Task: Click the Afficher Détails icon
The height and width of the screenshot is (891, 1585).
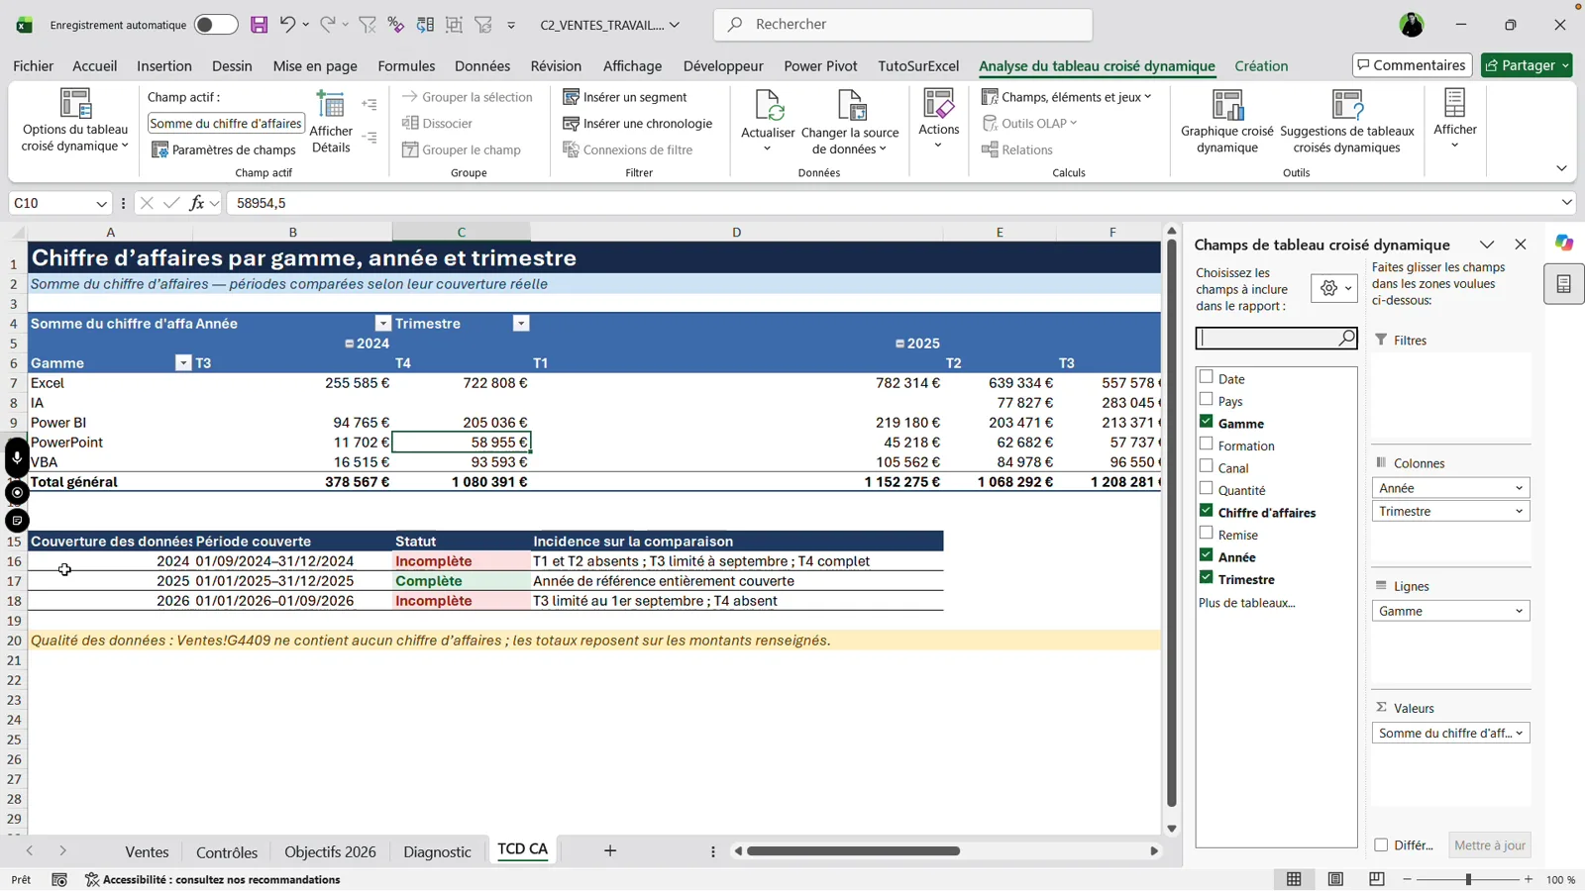Action: click(x=331, y=104)
